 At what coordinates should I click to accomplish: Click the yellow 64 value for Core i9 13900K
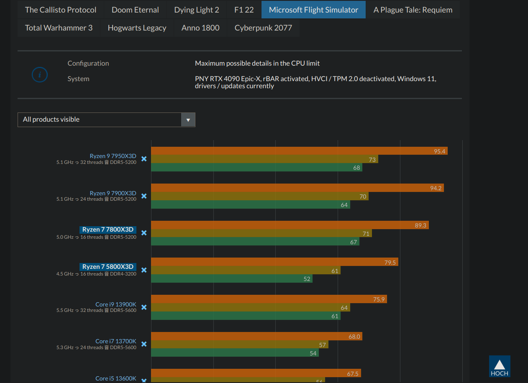point(344,308)
